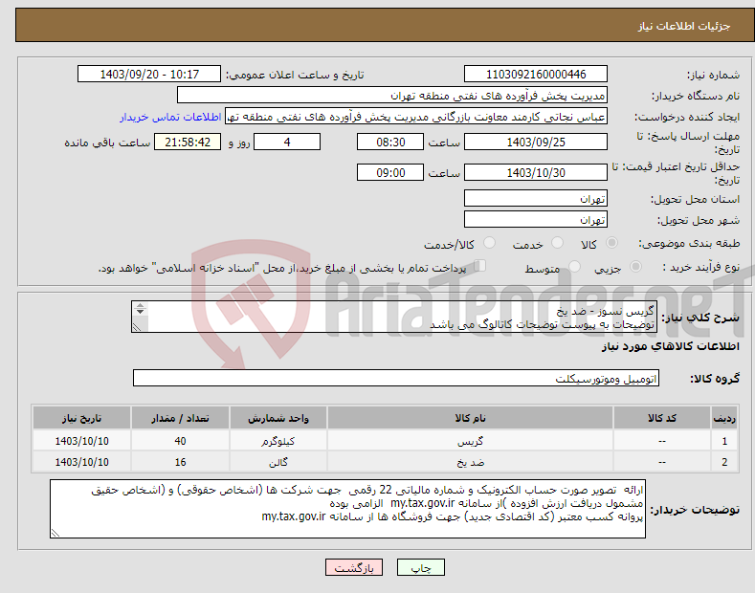
Task: Click the ایجاد کننده درخواست field
Action: pos(416,117)
